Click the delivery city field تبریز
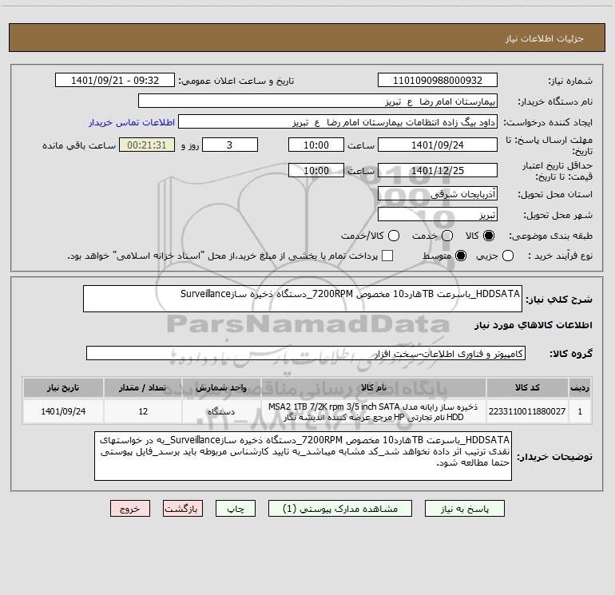 tap(438, 214)
